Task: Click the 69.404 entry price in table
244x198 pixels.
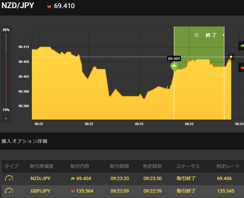Action: pos(84,178)
